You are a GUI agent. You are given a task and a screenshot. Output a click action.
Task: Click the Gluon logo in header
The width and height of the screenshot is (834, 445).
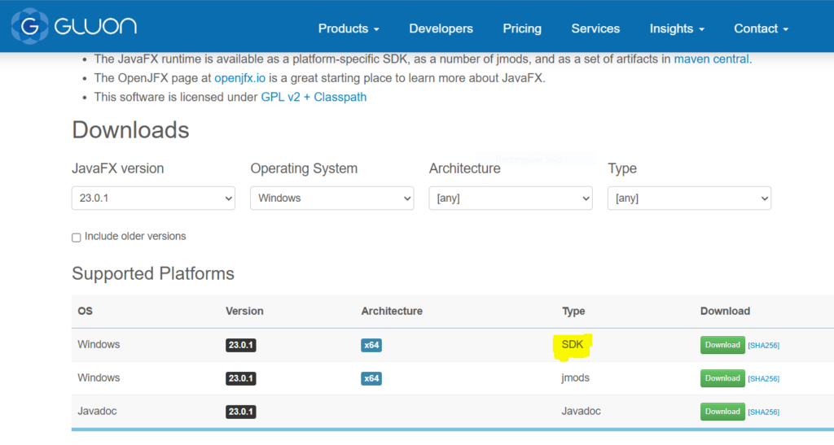(x=74, y=26)
